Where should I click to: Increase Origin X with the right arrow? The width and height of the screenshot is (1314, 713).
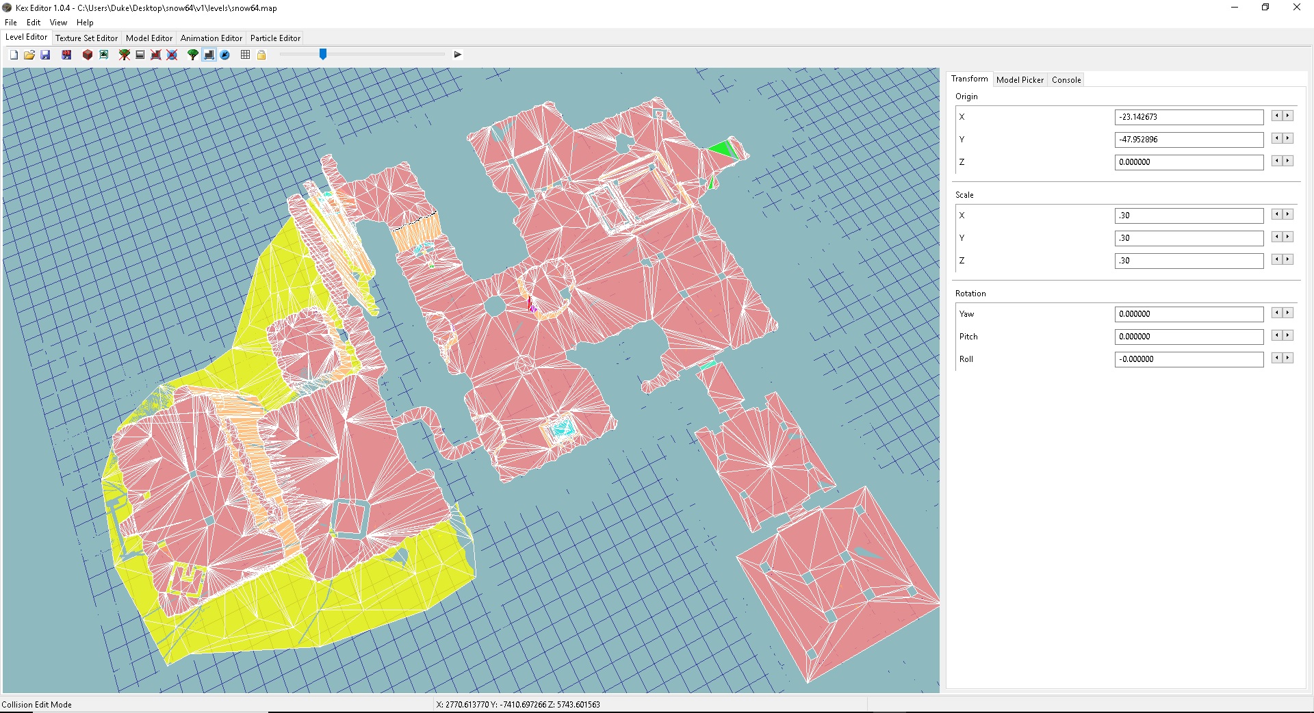(x=1288, y=116)
